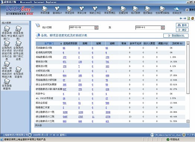Open 172 link in 传输数据设计院 row
The height and width of the screenshot is (142, 195).
click(x=64, y=57)
